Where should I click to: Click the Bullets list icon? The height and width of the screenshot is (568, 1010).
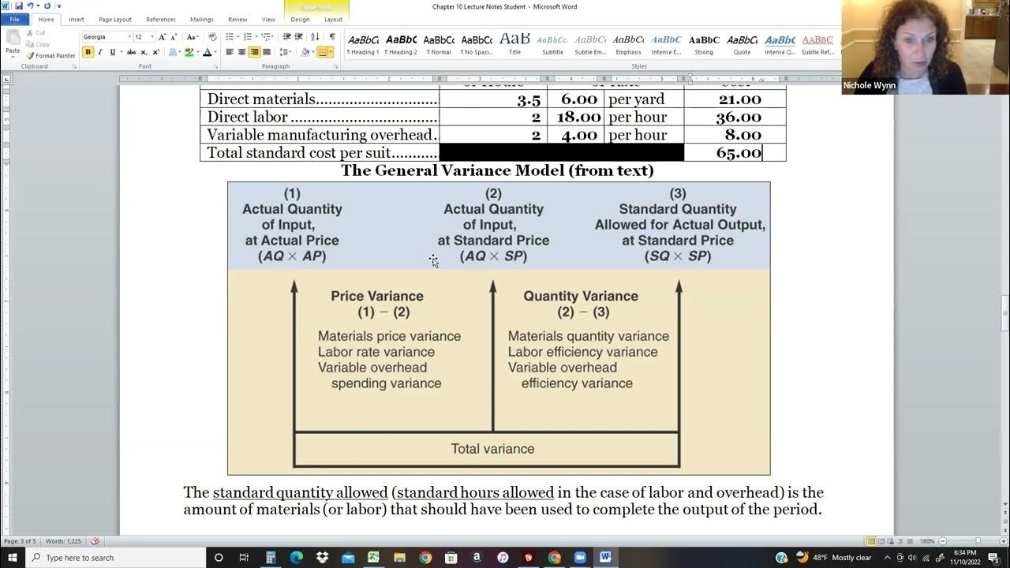230,37
